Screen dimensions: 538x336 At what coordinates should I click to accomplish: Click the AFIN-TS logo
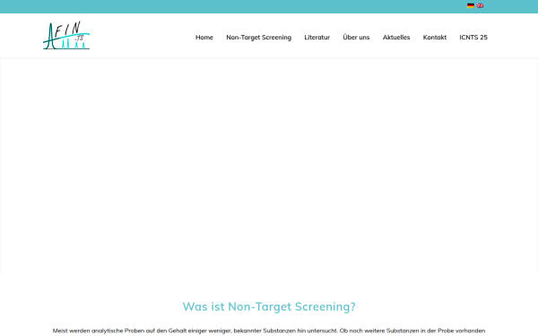[x=66, y=35]
